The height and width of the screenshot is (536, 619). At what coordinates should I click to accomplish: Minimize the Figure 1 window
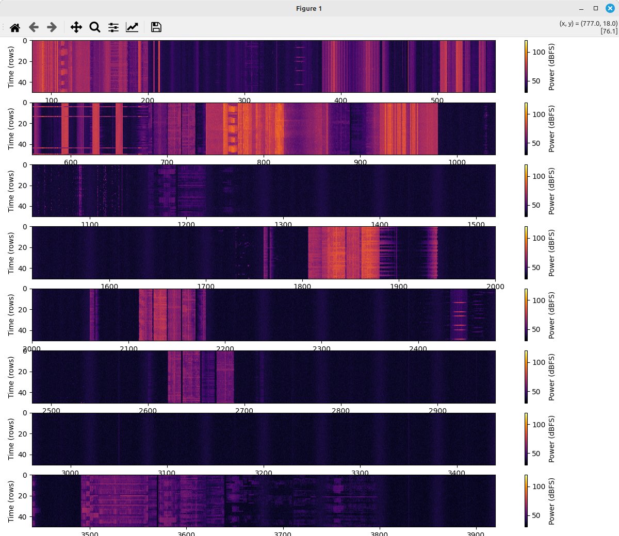pos(581,8)
